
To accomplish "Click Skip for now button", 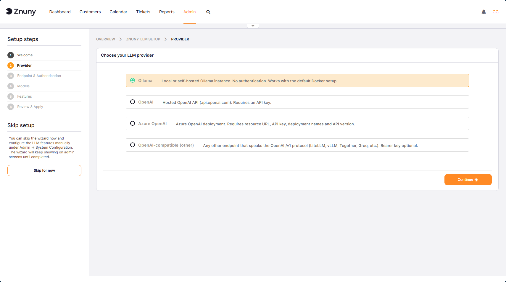I will coord(44,170).
